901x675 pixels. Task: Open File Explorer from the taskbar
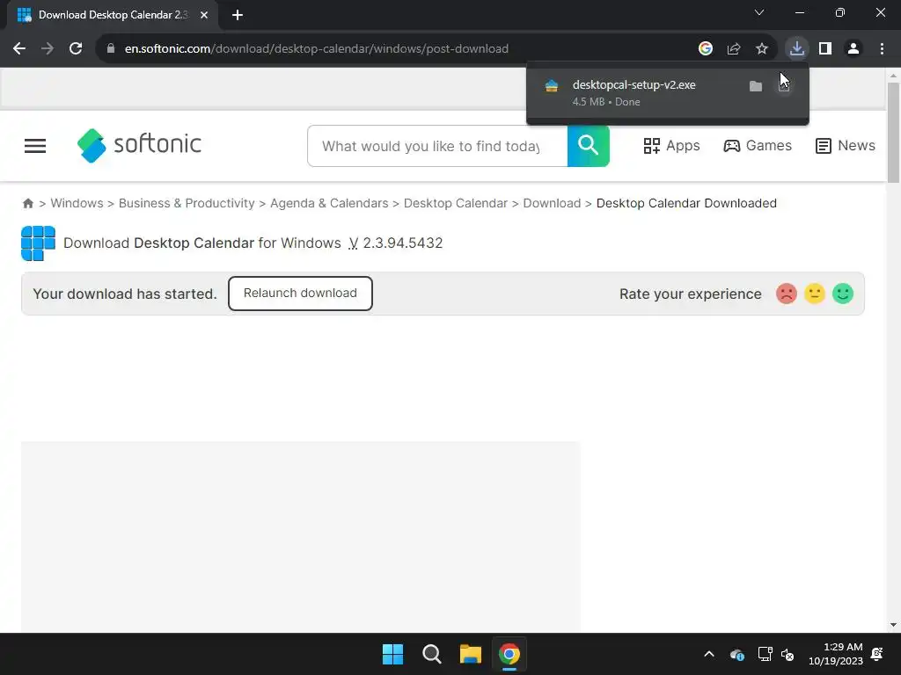(x=471, y=654)
